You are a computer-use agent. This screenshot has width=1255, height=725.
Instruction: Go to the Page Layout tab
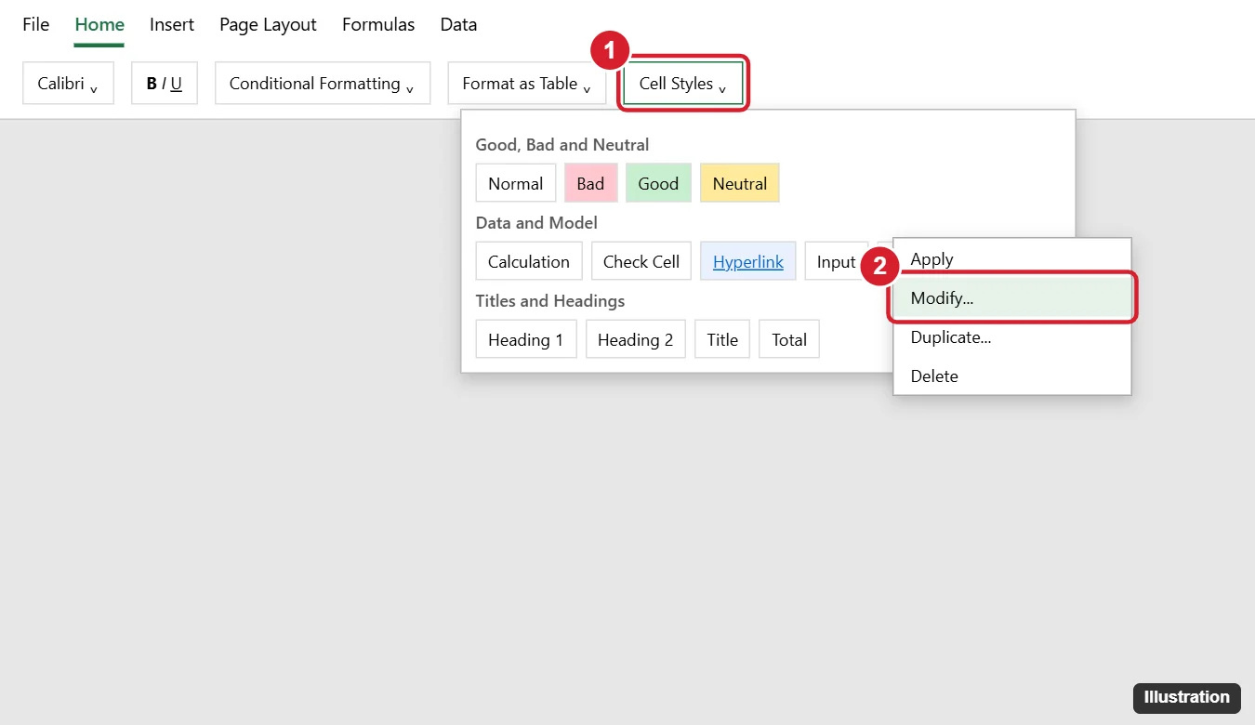[268, 25]
